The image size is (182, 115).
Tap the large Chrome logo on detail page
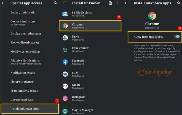pos(152,16)
